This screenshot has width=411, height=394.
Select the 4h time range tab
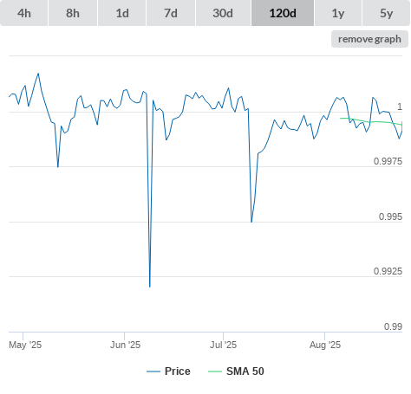(x=24, y=13)
